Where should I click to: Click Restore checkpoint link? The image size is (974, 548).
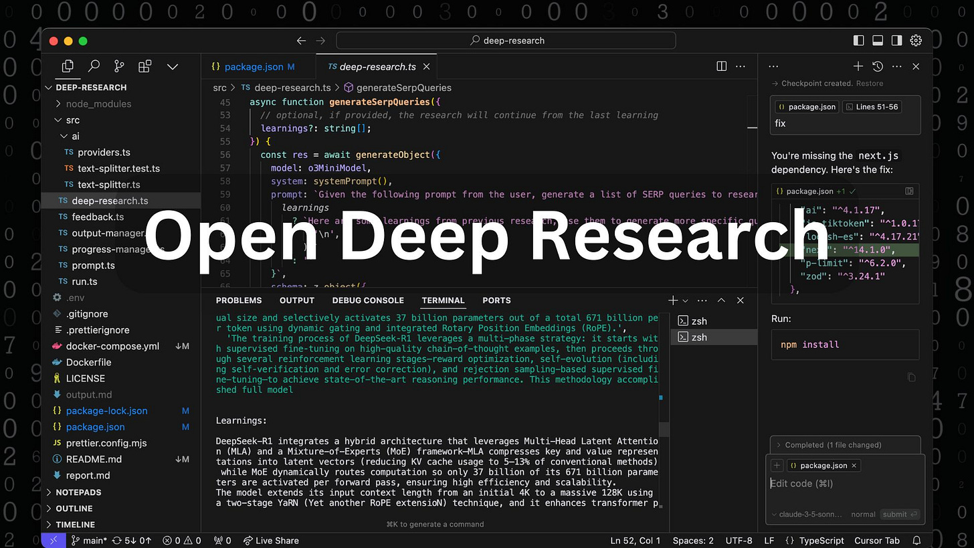[x=870, y=84]
